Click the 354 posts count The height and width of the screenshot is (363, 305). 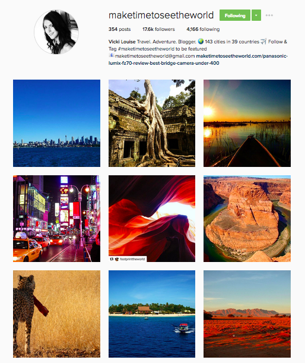tap(119, 29)
